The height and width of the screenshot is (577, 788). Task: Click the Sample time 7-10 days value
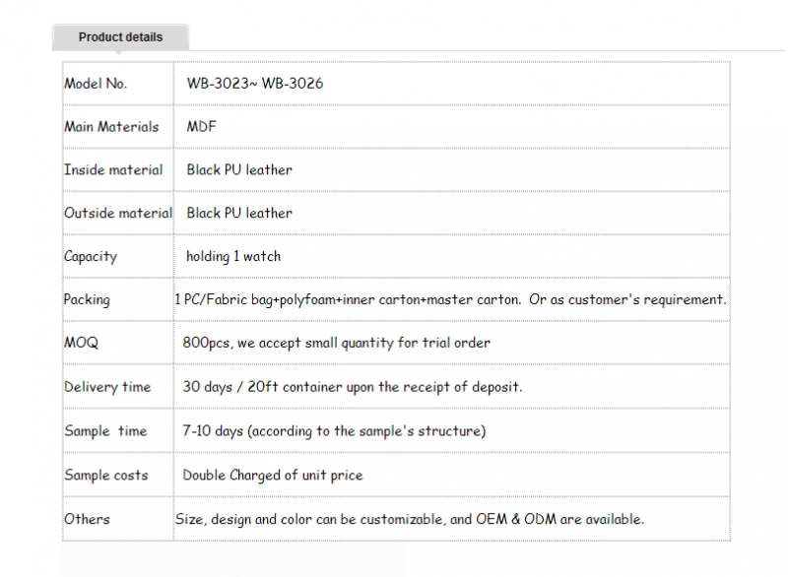tap(334, 431)
